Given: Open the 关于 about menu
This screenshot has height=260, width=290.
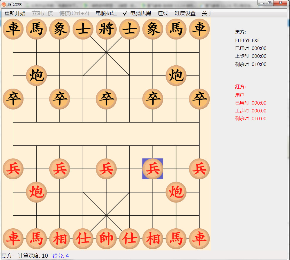Looking at the screenshot, I should (207, 13).
